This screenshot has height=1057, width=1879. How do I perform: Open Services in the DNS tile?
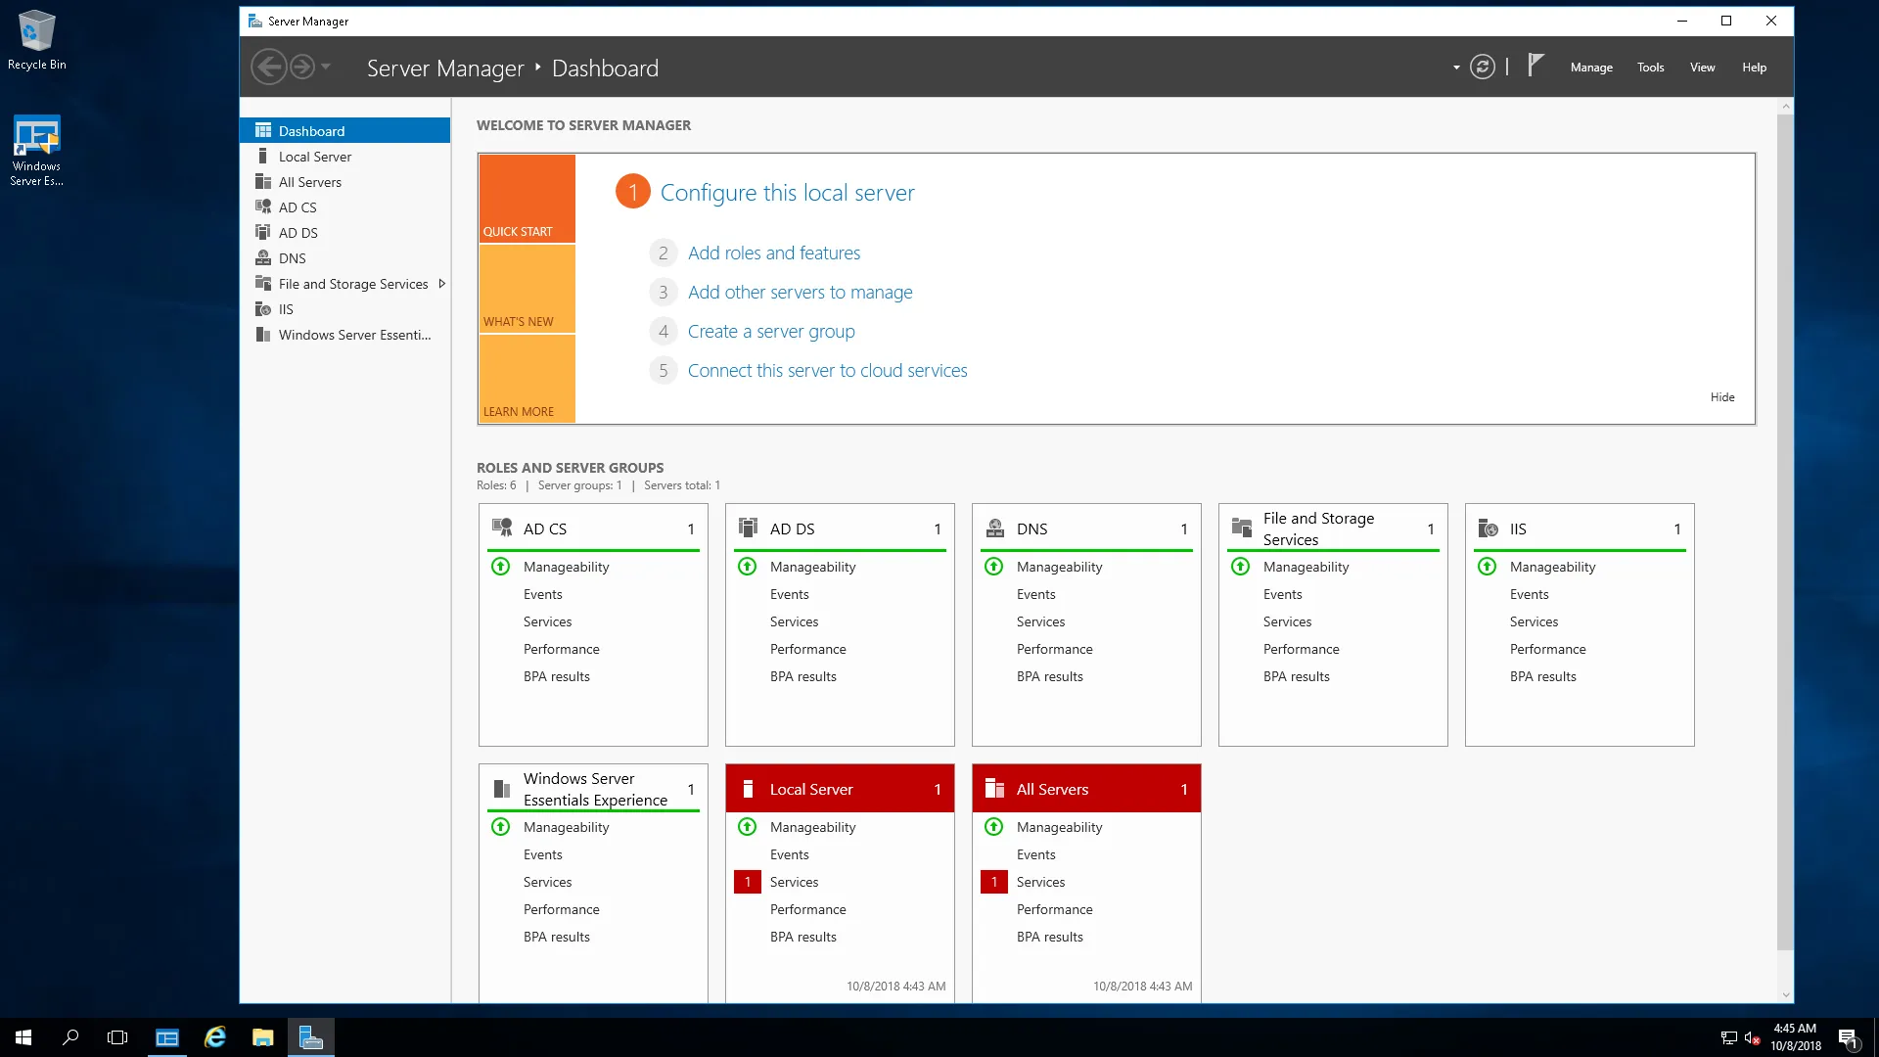1040,621
